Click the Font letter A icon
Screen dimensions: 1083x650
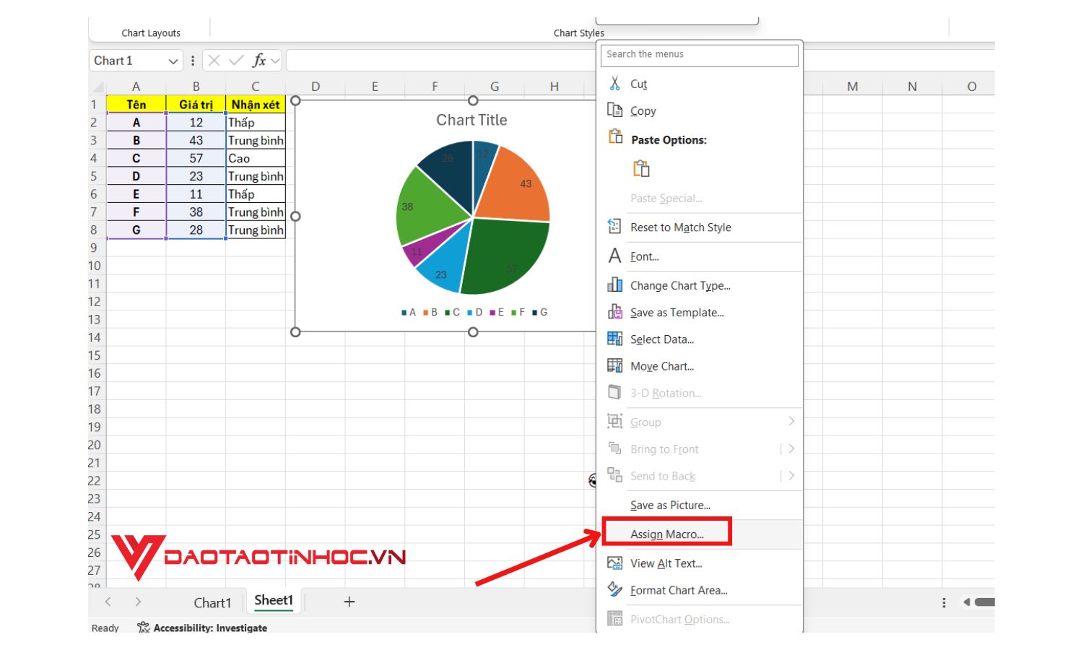coord(615,256)
